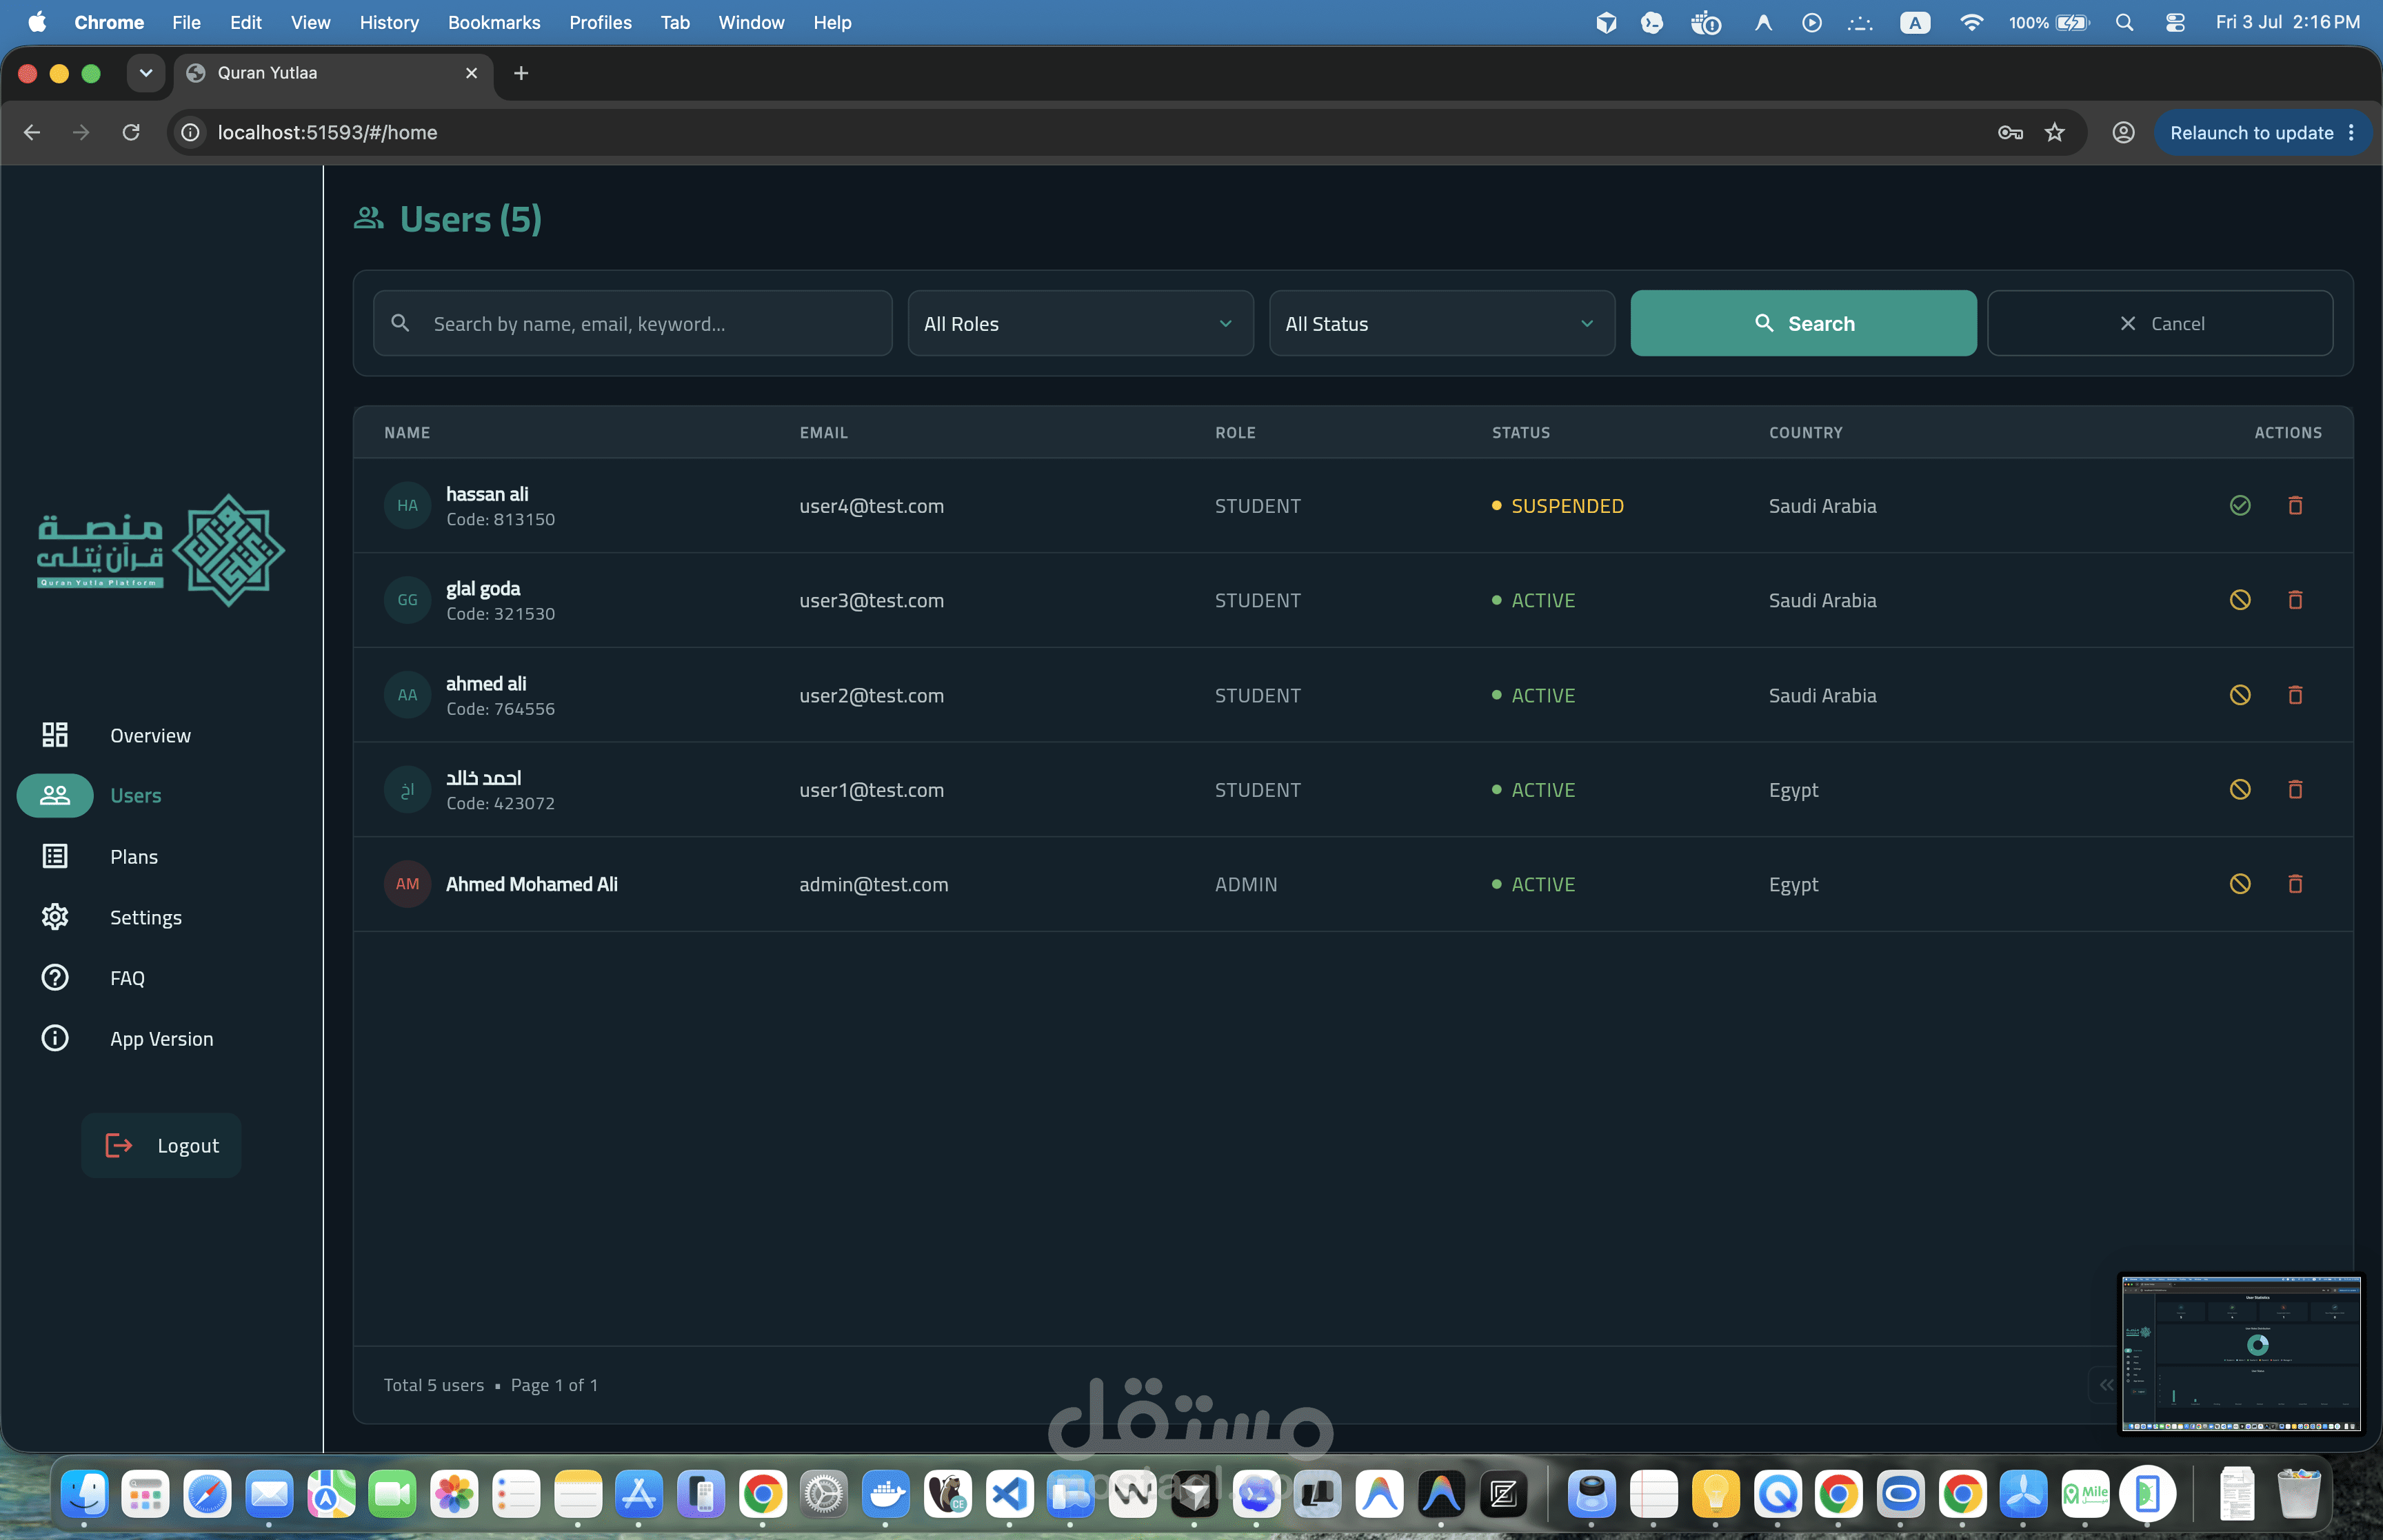Click the HA avatar of hassan ali
The image size is (2383, 1540).
tap(407, 505)
